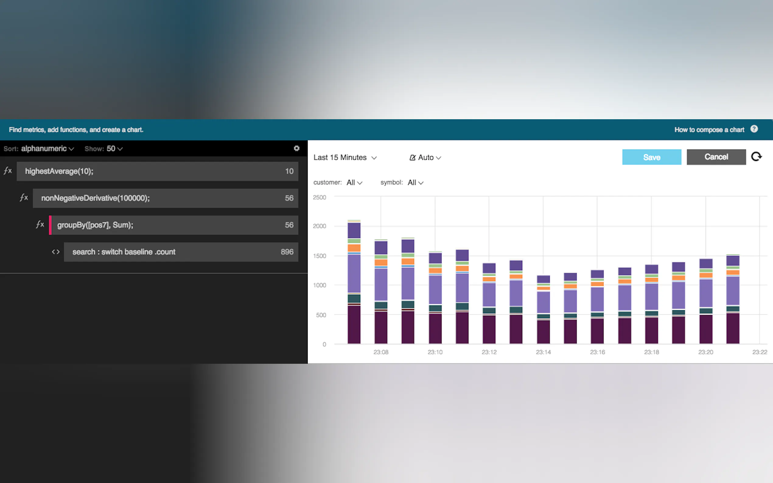Select the groupBy([pos7], Sum) row

point(174,225)
